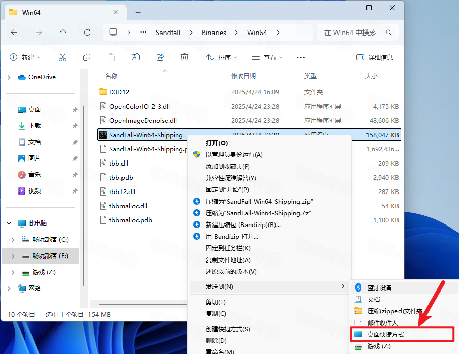This screenshot has width=459, height=354.
Task: Click the Paste clipboard icon in toolbar
Action: coord(111,57)
